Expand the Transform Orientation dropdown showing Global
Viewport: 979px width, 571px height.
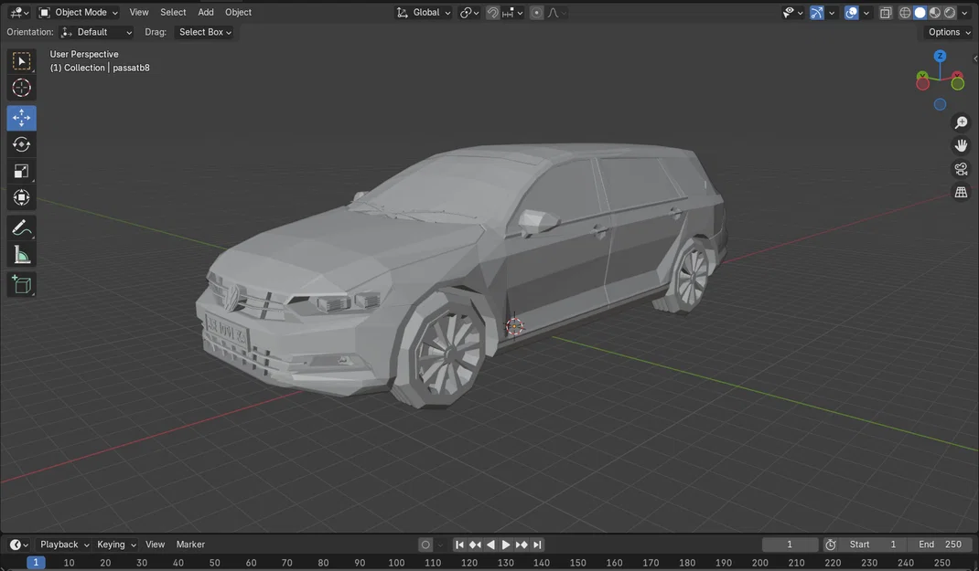click(424, 12)
